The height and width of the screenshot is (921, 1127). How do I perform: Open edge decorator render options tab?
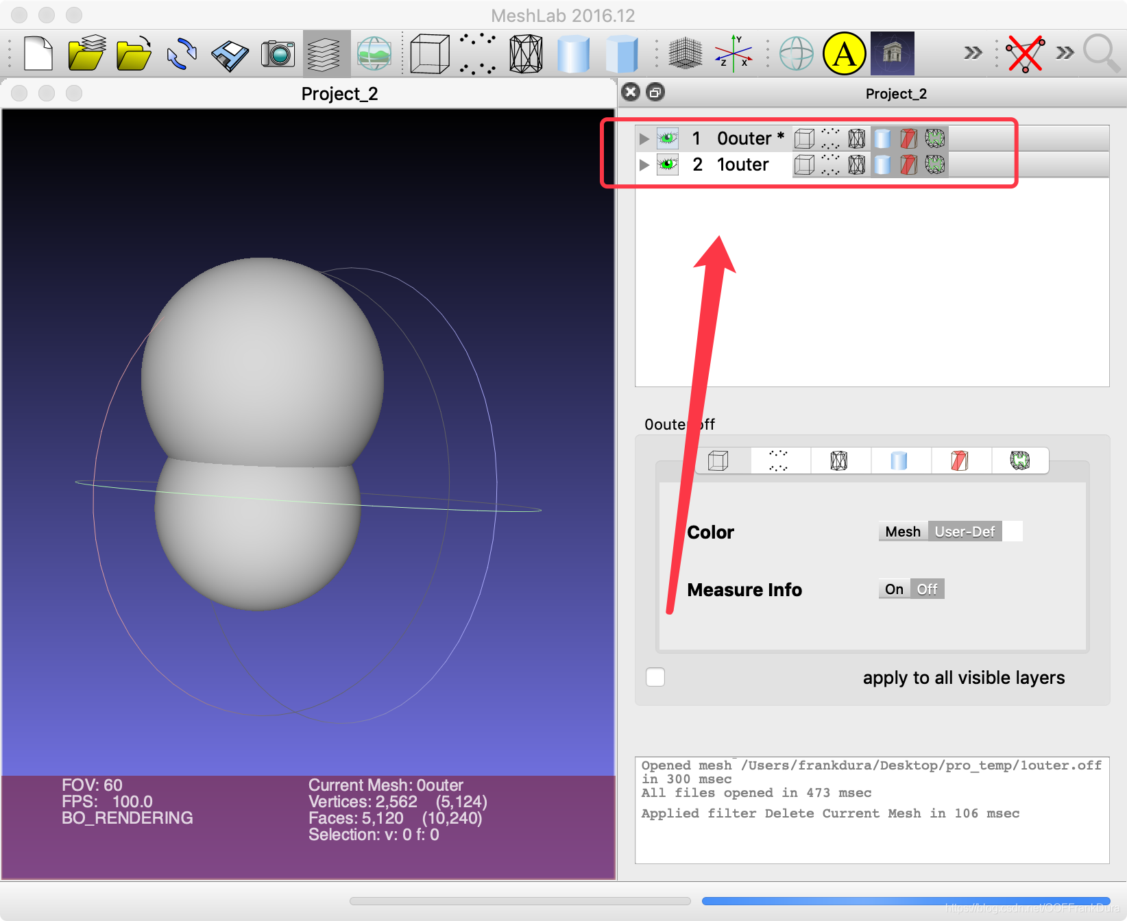pos(1019,460)
